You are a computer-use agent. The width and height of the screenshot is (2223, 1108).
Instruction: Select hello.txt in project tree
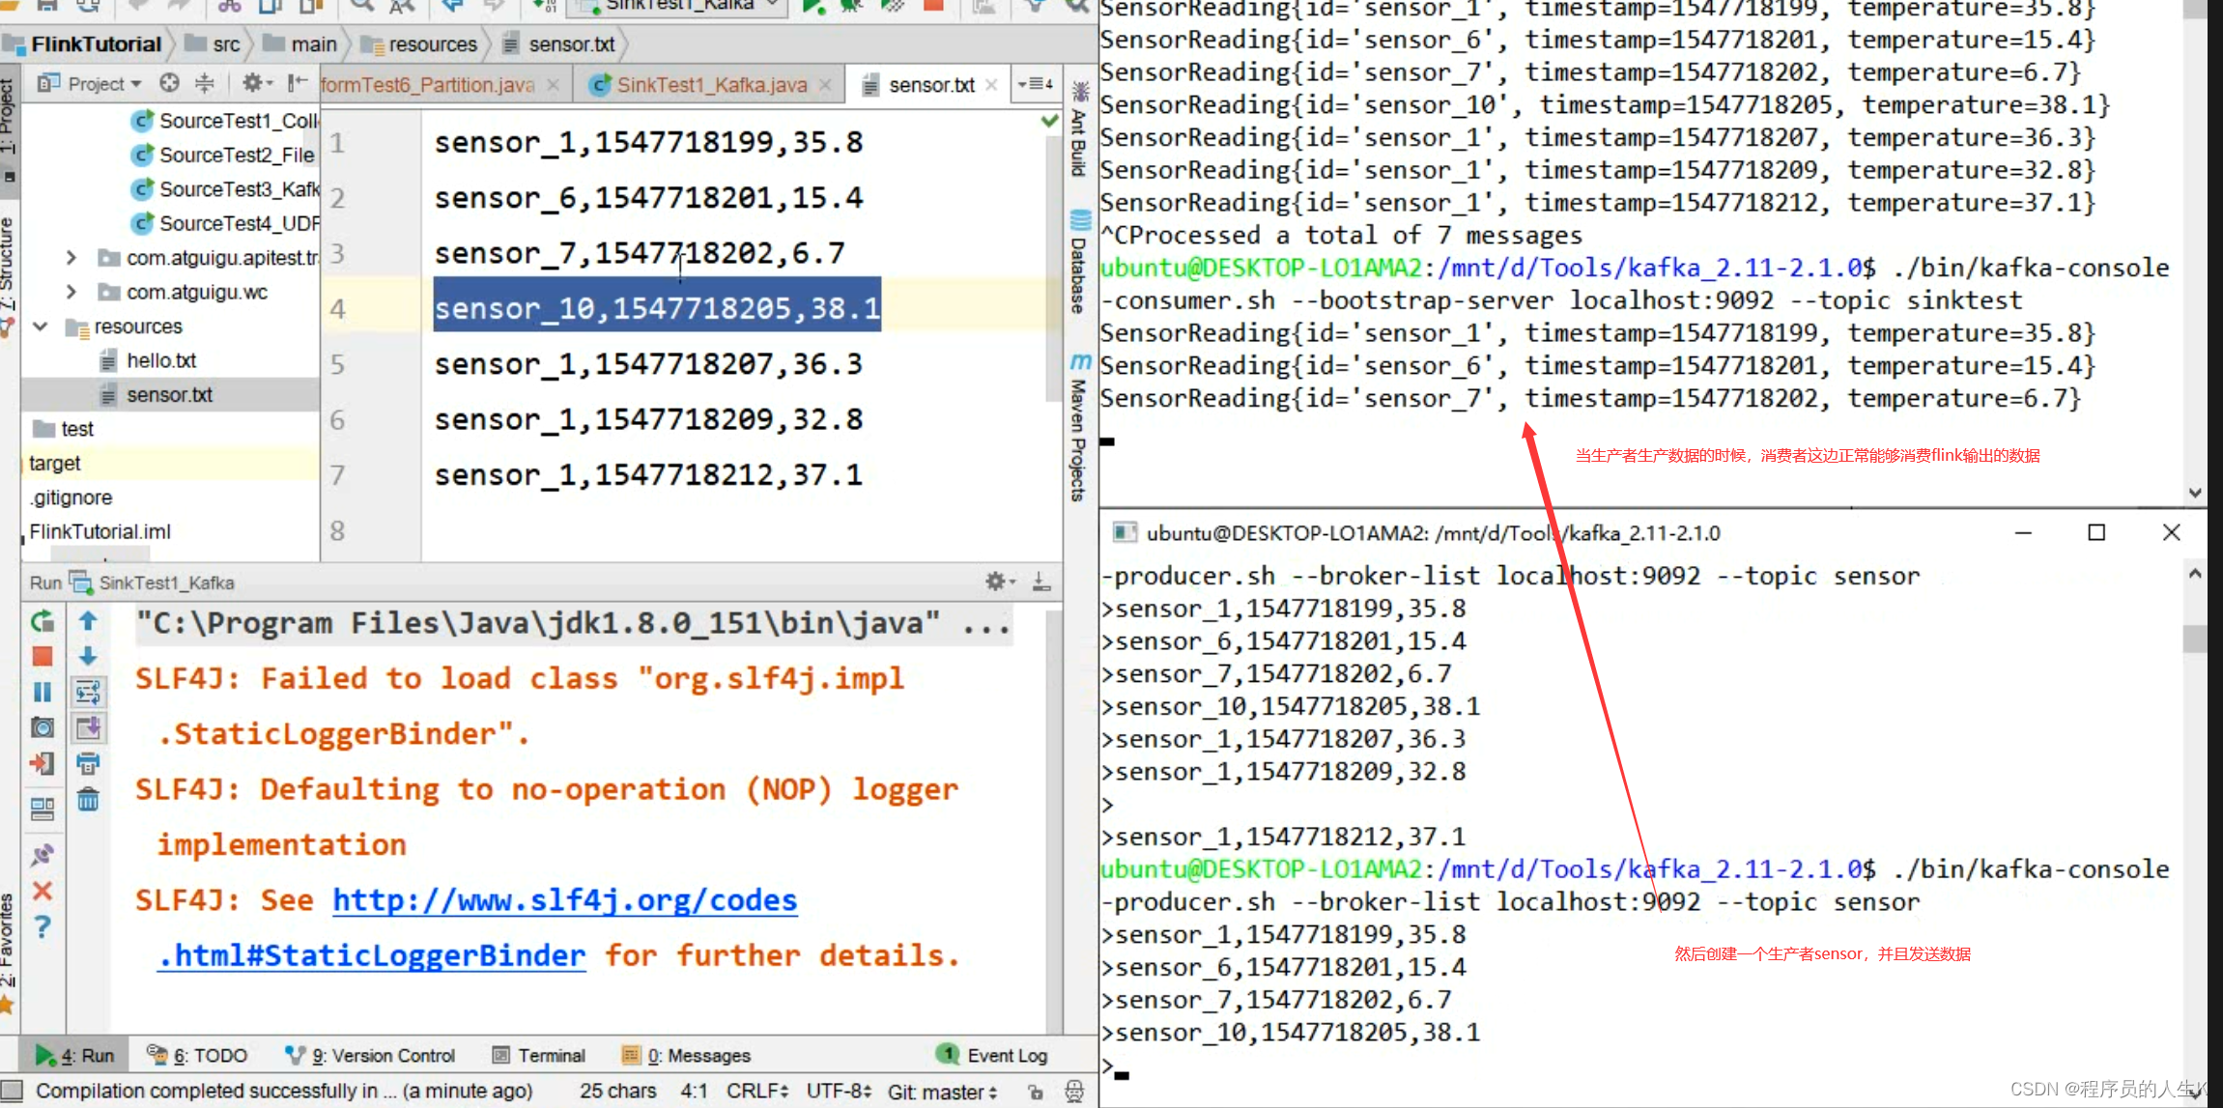click(160, 360)
